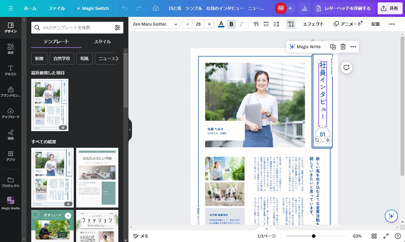The width and height of the screenshot is (405, 242).
Task: Toggle italic text formatting
Action: 241,24
